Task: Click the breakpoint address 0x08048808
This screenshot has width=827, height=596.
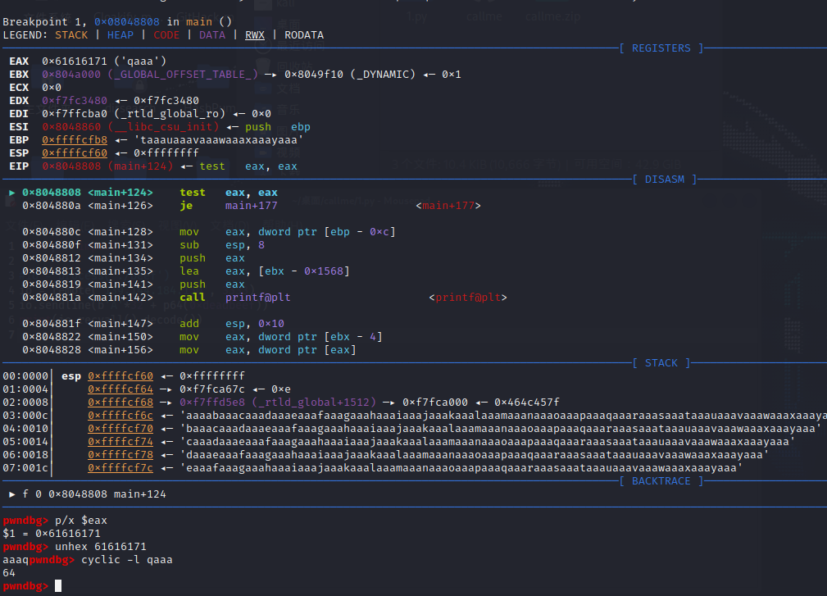Action: [126, 21]
